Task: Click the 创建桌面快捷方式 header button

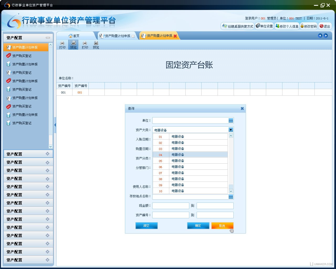Action: pyautogui.click(x=238, y=26)
